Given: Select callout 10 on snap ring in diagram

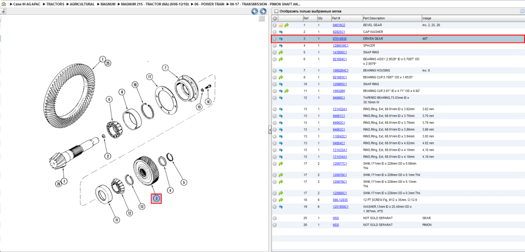Looking at the screenshot, I should [135, 84].
